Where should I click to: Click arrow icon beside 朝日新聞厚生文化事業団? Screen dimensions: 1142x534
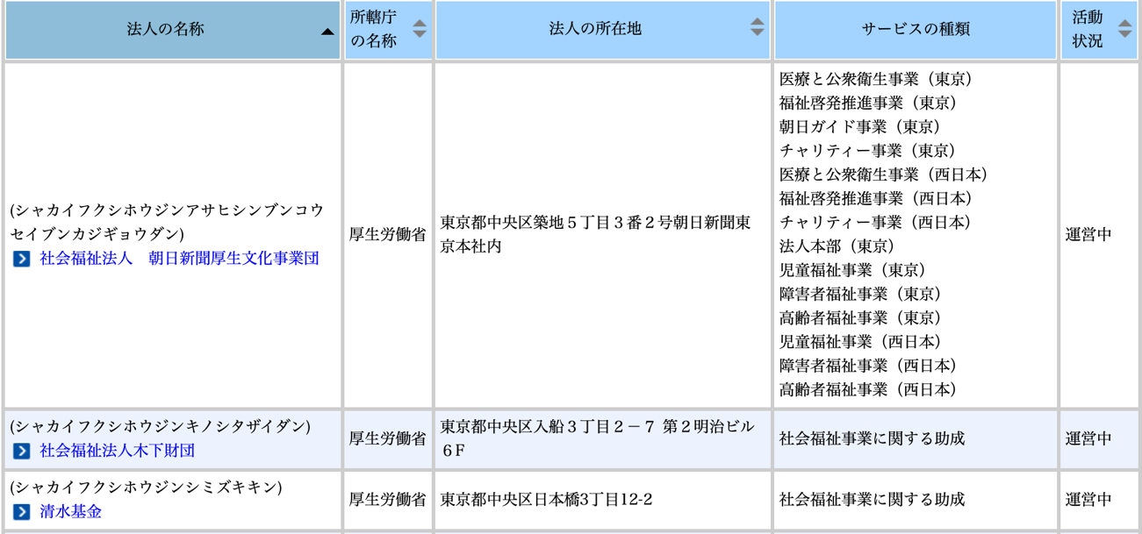coord(22,259)
